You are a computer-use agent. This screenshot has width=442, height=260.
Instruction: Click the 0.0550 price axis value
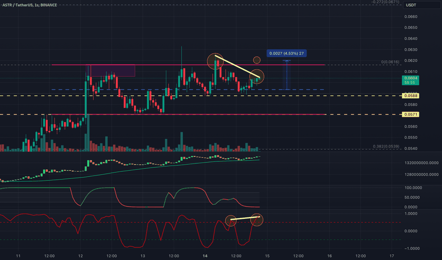tap(411, 138)
